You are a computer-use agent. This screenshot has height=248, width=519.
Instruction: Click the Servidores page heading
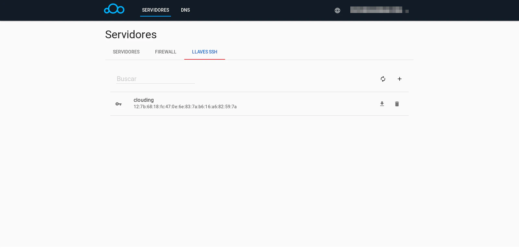coord(131,34)
